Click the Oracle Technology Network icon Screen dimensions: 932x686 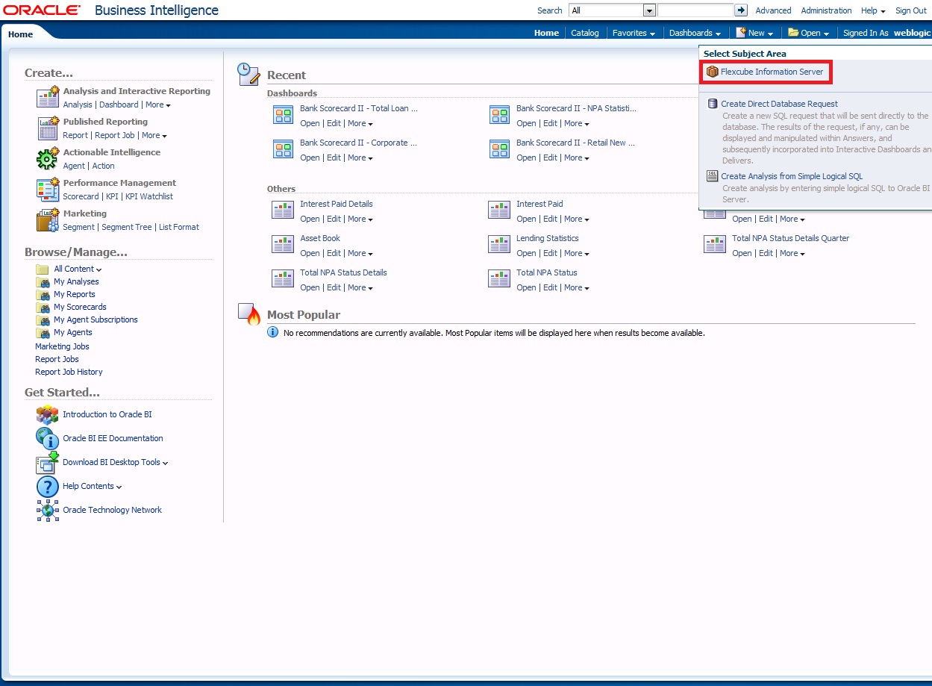48,511
